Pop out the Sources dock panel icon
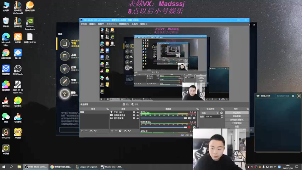 pos(137,109)
